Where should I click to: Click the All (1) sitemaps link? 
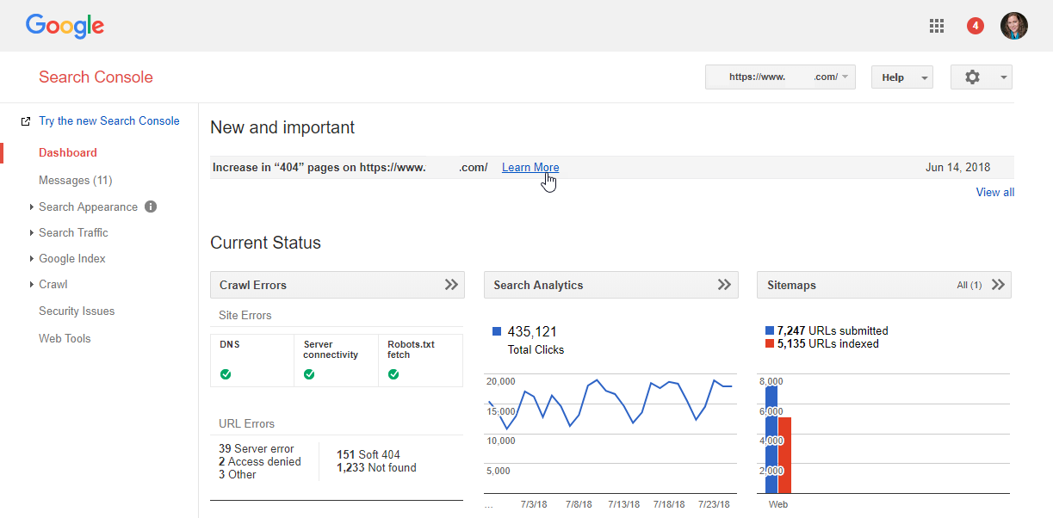pos(969,285)
